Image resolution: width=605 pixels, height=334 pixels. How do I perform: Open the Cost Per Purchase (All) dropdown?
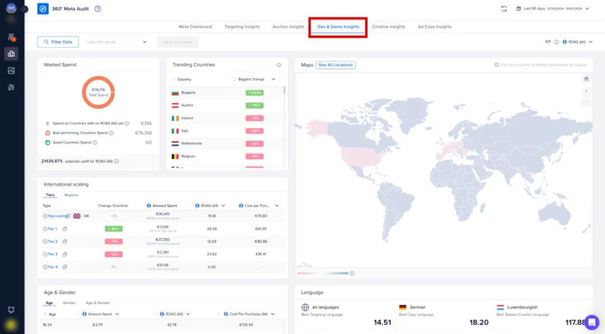pos(272,314)
